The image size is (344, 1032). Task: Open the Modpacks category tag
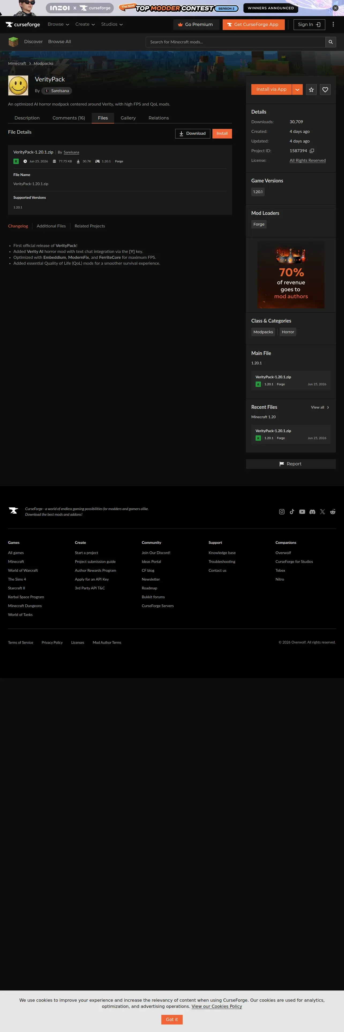coord(263,332)
